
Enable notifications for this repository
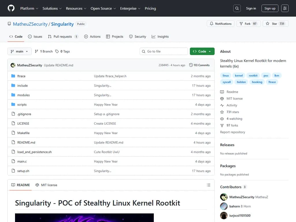coord(221,24)
